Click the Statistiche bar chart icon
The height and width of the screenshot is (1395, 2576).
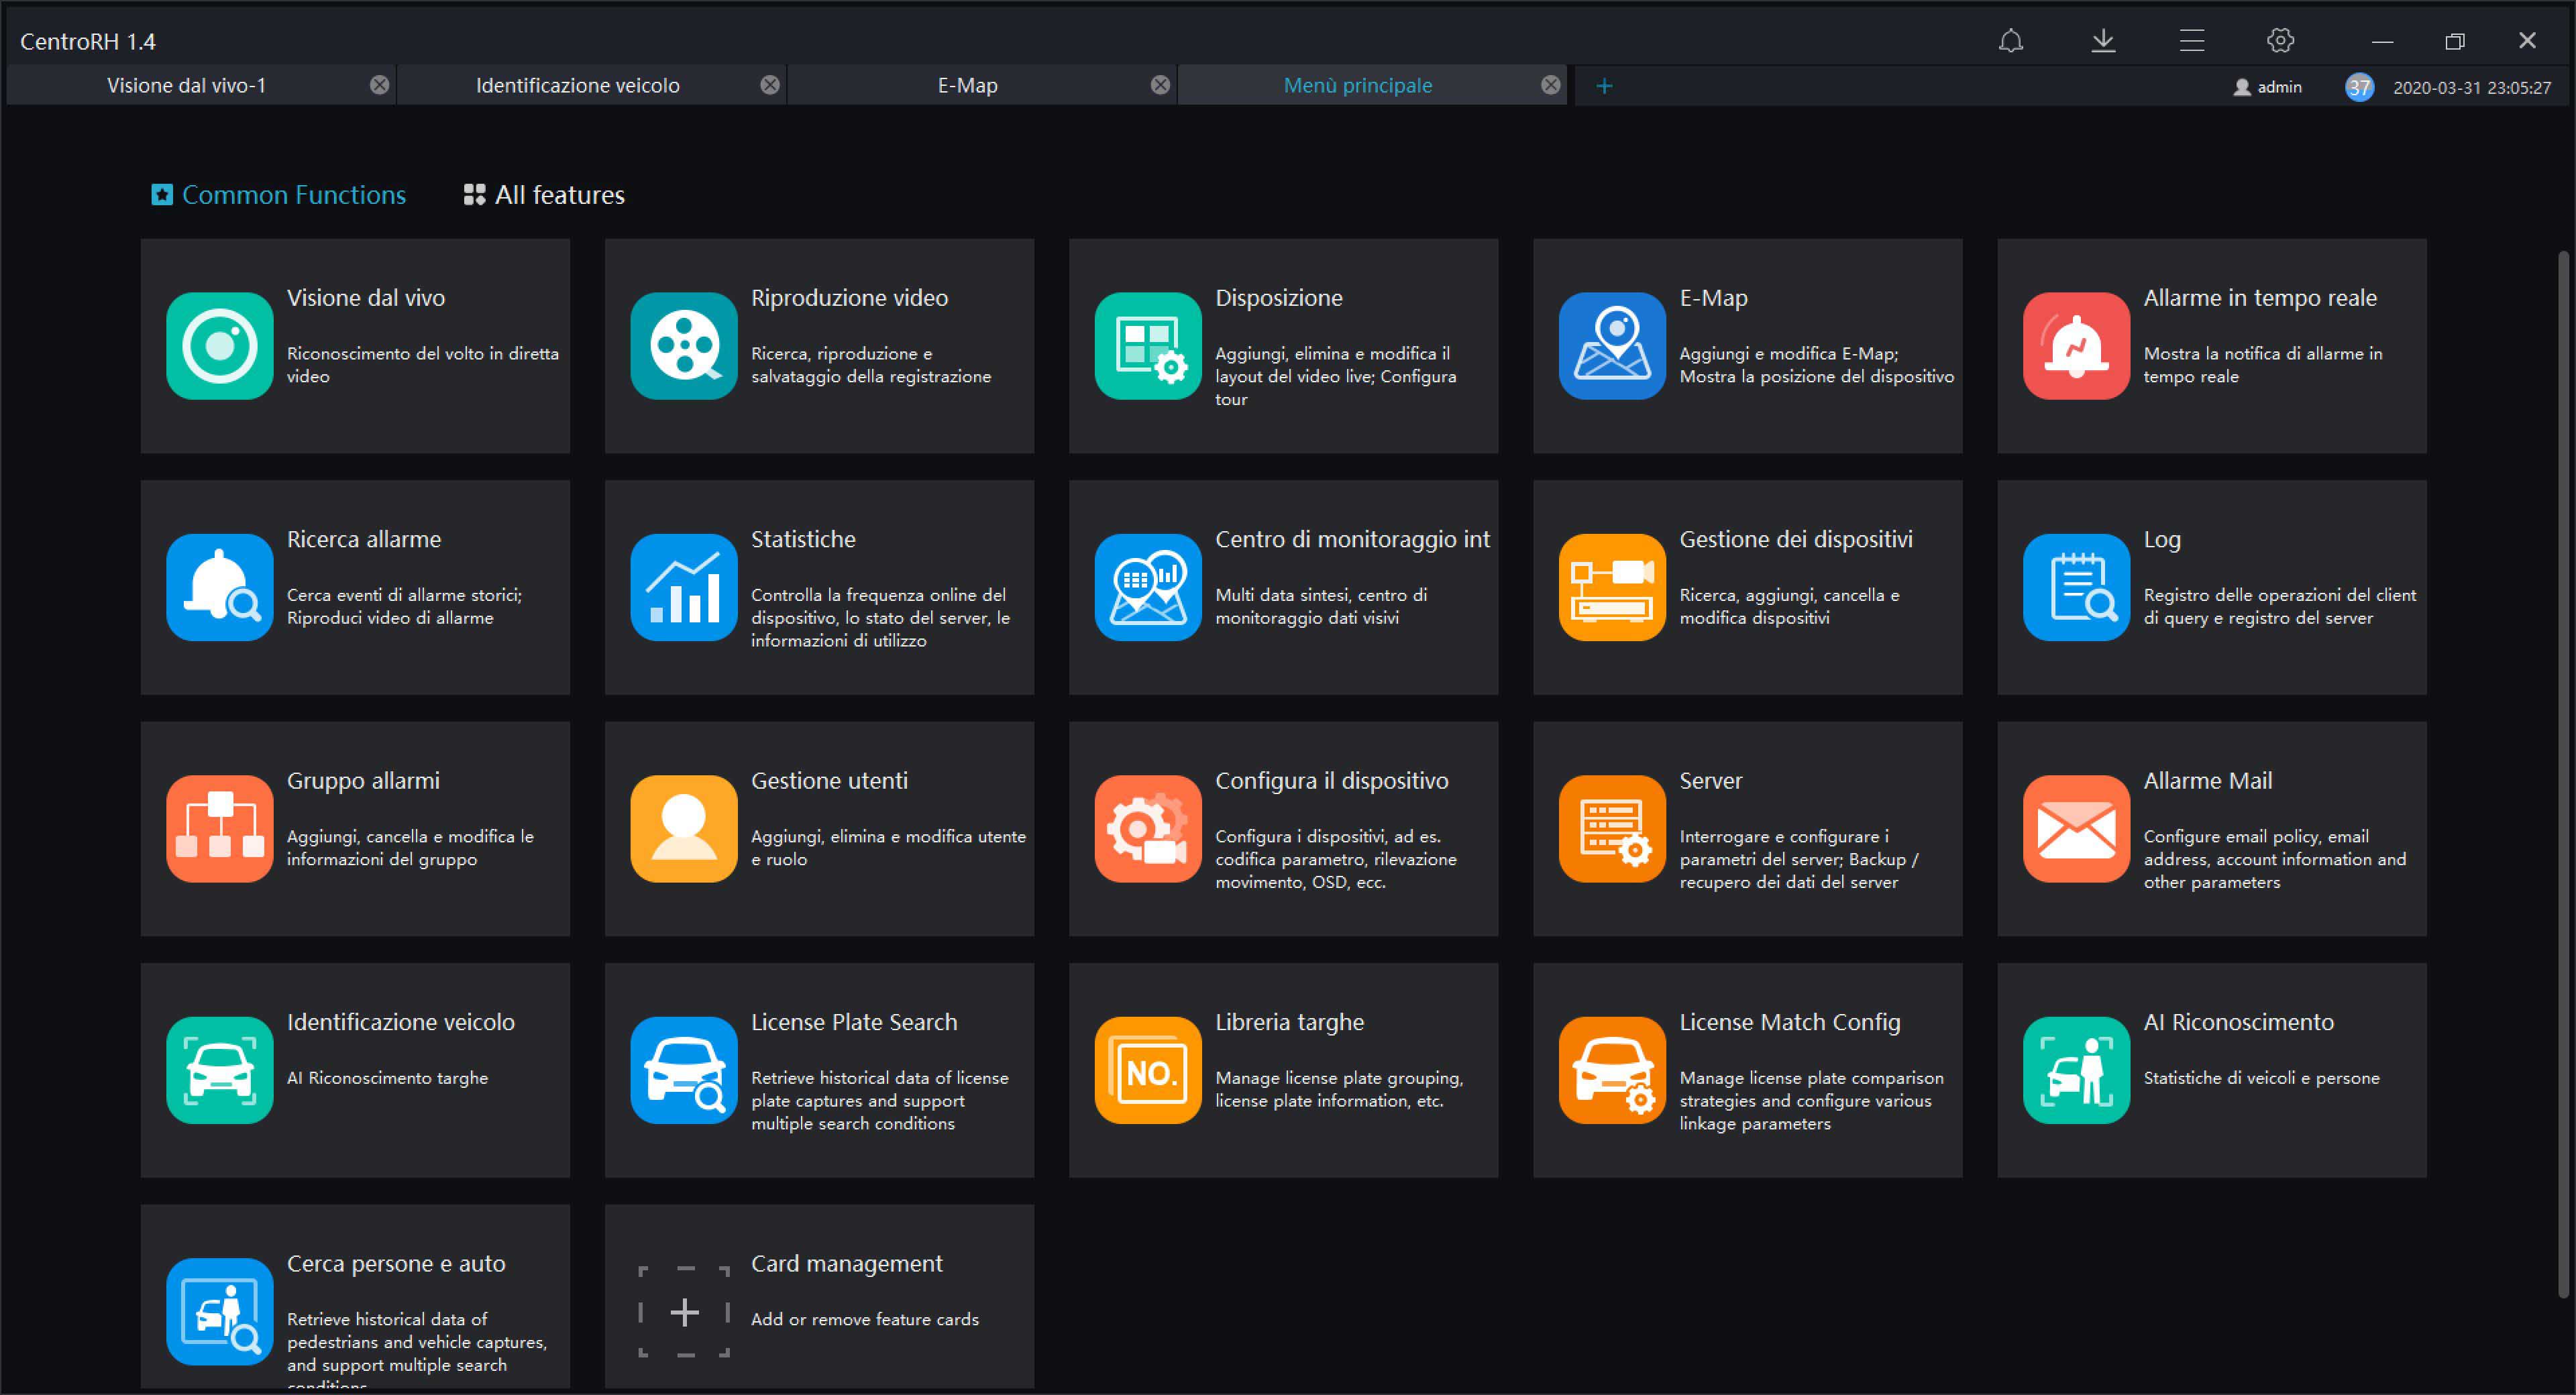coord(683,587)
